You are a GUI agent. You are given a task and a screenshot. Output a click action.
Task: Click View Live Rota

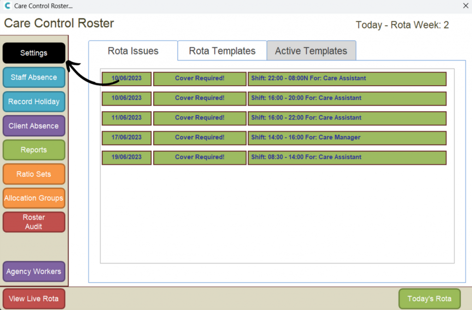34,298
